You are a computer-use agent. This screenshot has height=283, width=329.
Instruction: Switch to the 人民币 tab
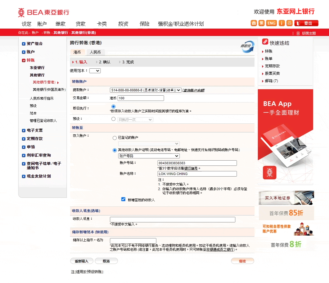pos(95,52)
